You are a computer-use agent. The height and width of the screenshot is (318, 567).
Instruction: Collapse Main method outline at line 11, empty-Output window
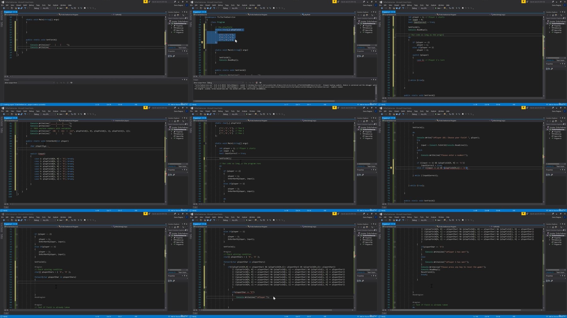click(17, 20)
